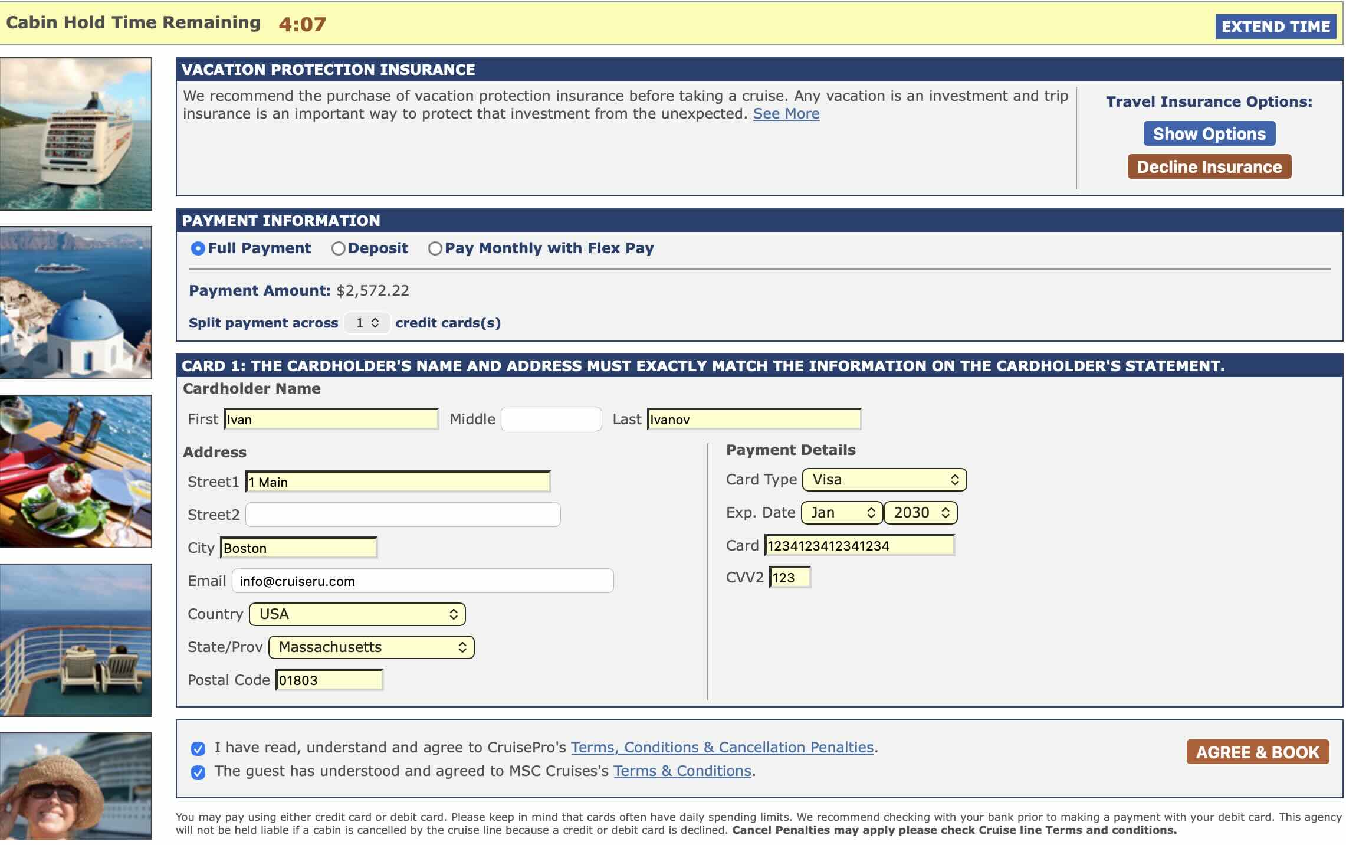This screenshot has height=845, width=1346.
Task: Click the deck dining food thumbnail
Action: point(75,471)
